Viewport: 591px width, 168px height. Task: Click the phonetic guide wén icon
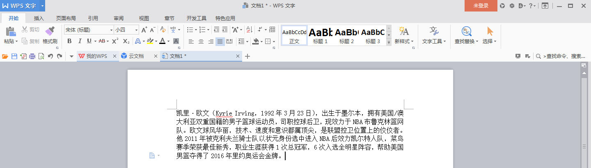[173, 30]
